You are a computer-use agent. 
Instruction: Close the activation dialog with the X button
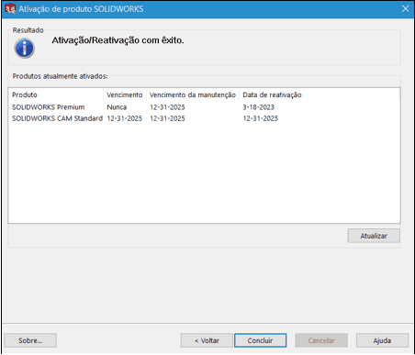405,8
